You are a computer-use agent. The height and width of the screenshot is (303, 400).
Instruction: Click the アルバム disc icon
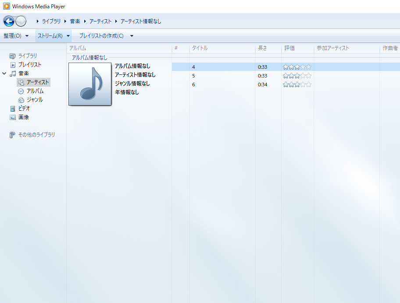tap(21, 91)
